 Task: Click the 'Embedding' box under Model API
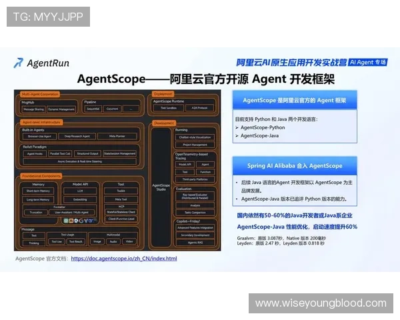click(x=80, y=199)
